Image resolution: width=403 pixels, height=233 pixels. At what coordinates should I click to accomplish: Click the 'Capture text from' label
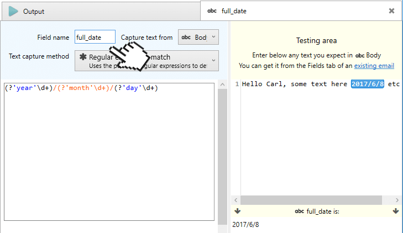tap(146, 38)
